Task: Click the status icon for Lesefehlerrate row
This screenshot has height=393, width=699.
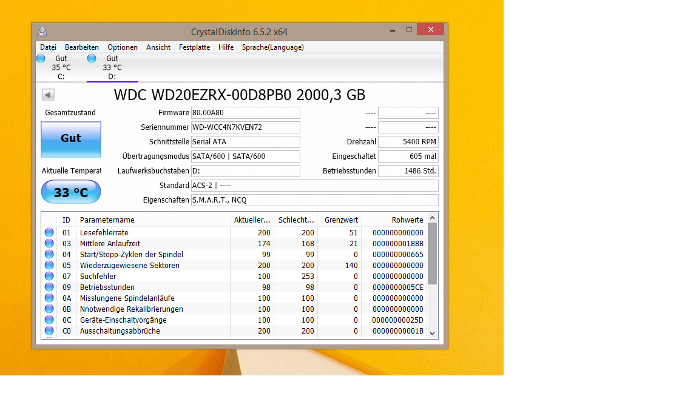Action: coord(49,232)
